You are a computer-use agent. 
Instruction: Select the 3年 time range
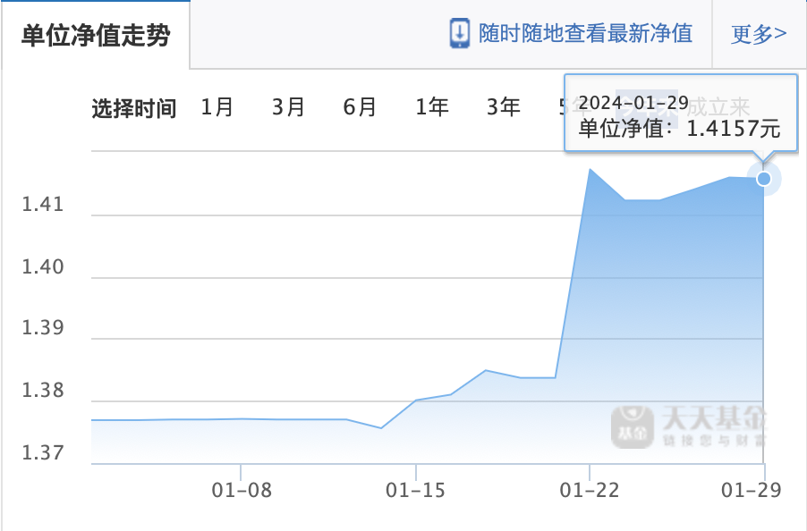click(x=504, y=107)
